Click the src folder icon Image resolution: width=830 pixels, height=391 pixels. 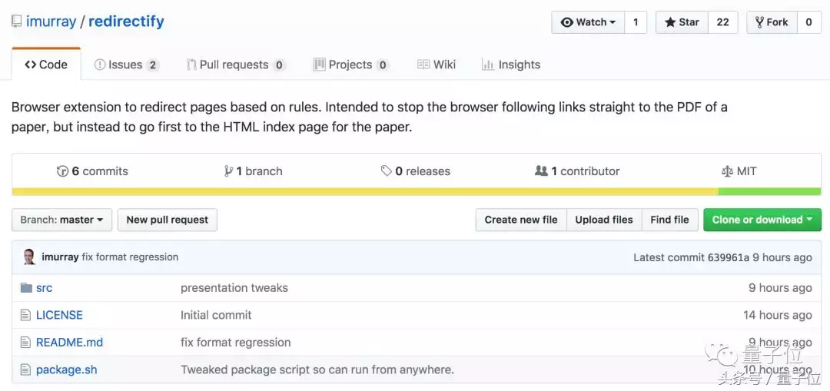click(26, 288)
